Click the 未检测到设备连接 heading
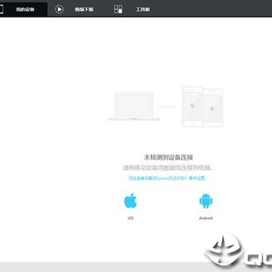Screen dimensions: 272x272 [x=168, y=158]
